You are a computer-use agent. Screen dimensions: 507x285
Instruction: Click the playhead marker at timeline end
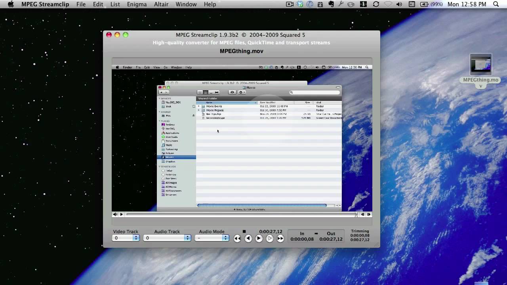click(x=357, y=215)
